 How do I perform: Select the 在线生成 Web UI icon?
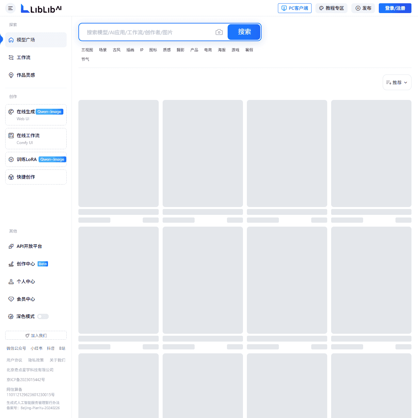pyautogui.click(x=11, y=111)
